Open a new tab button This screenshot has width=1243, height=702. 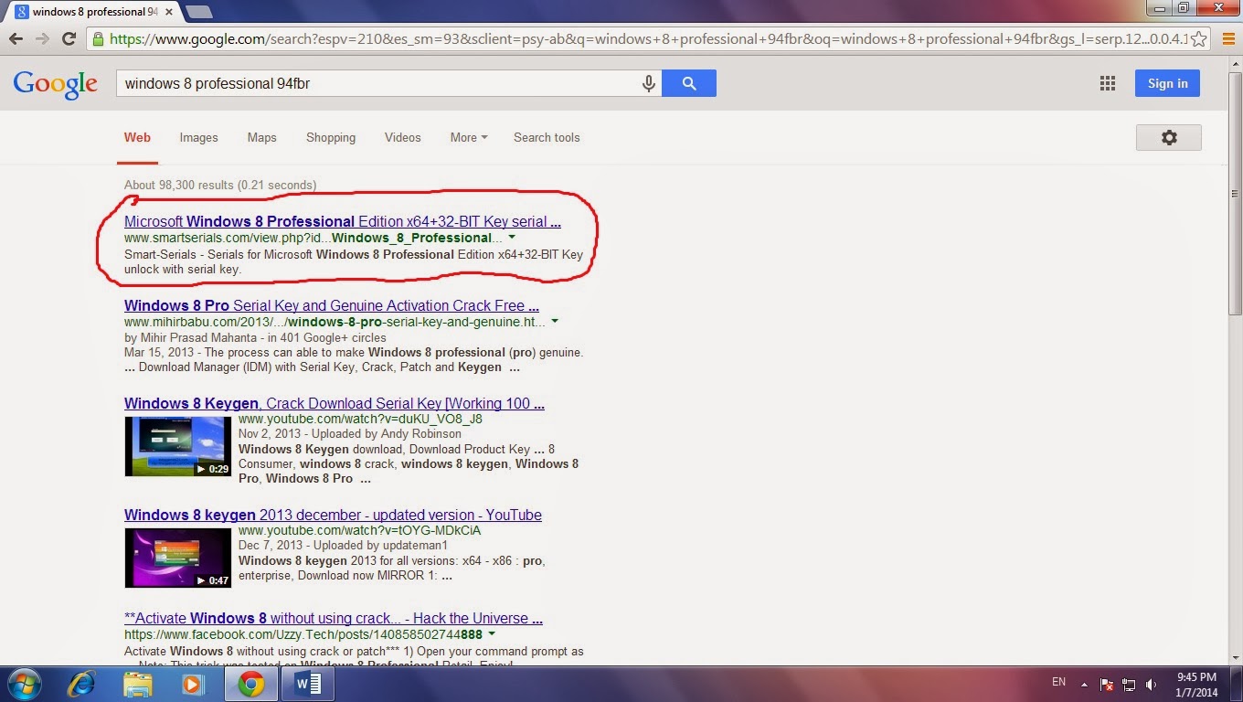tap(198, 12)
